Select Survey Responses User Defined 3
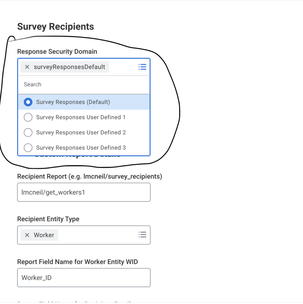 pos(28,148)
